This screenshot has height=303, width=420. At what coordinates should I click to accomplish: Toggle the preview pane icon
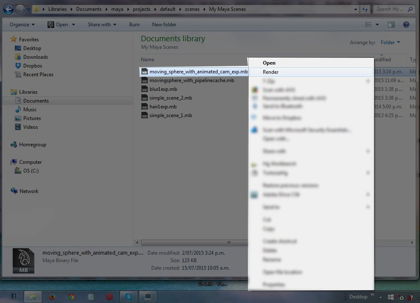(x=391, y=24)
